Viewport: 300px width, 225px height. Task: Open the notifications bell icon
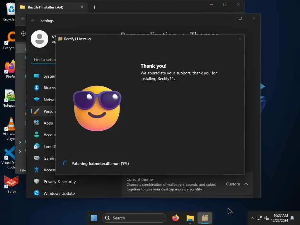(x=292, y=218)
